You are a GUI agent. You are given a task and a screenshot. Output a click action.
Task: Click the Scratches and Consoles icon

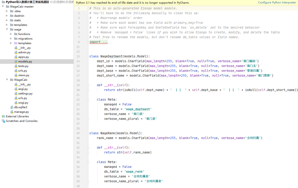tap(3, 121)
